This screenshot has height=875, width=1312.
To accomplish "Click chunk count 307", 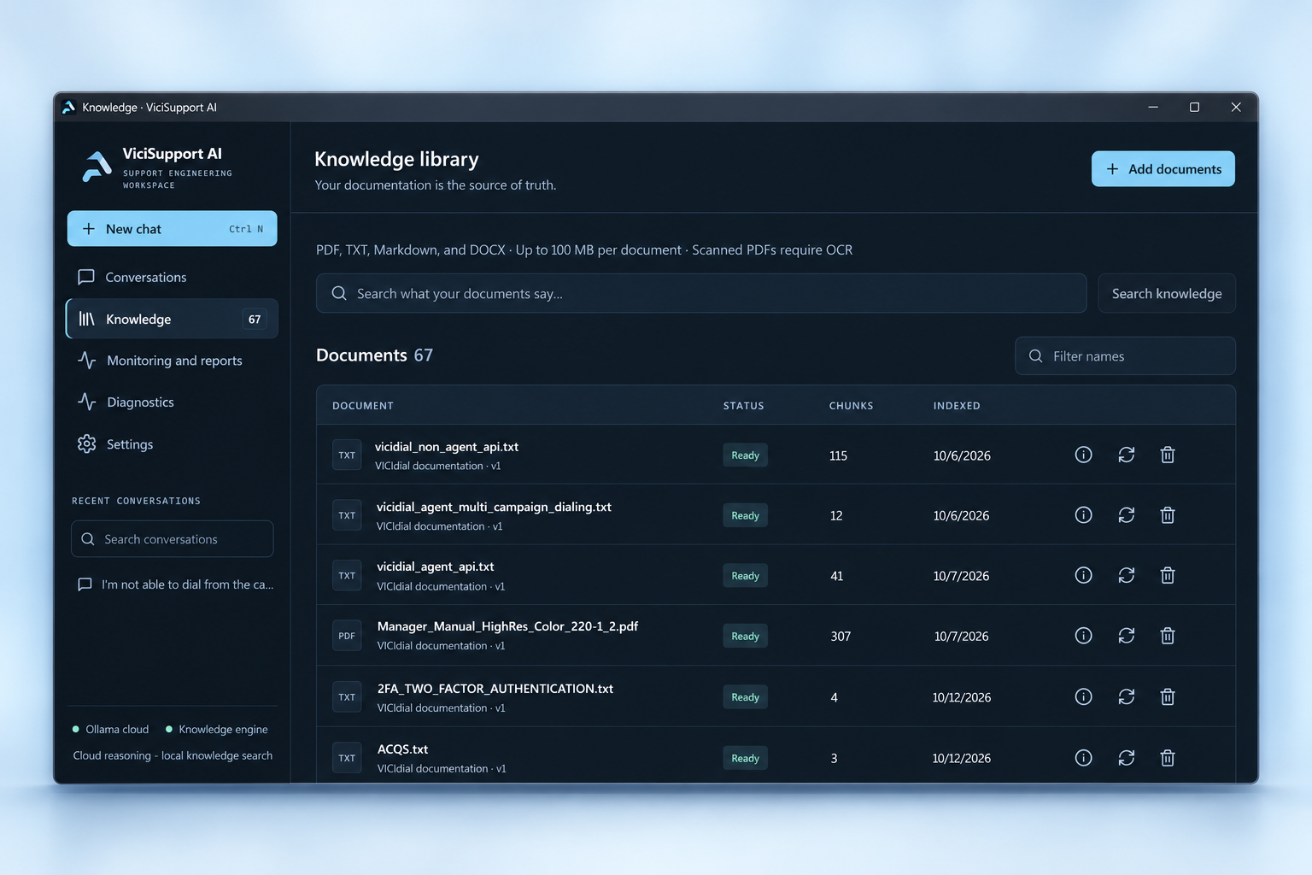I will [840, 637].
